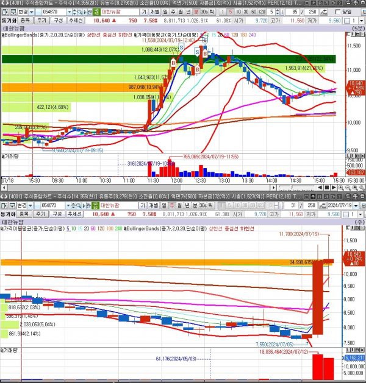Click the bar count field showing 31 in the lower toolbar
366x383 pixels.
click(292, 205)
